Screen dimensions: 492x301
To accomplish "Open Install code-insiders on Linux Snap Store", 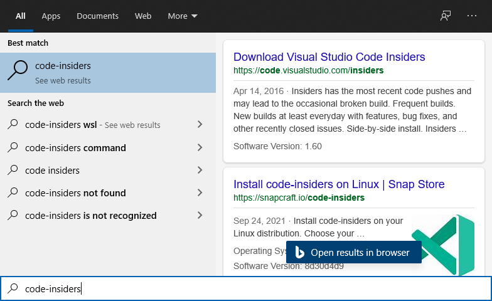I will pos(339,184).
